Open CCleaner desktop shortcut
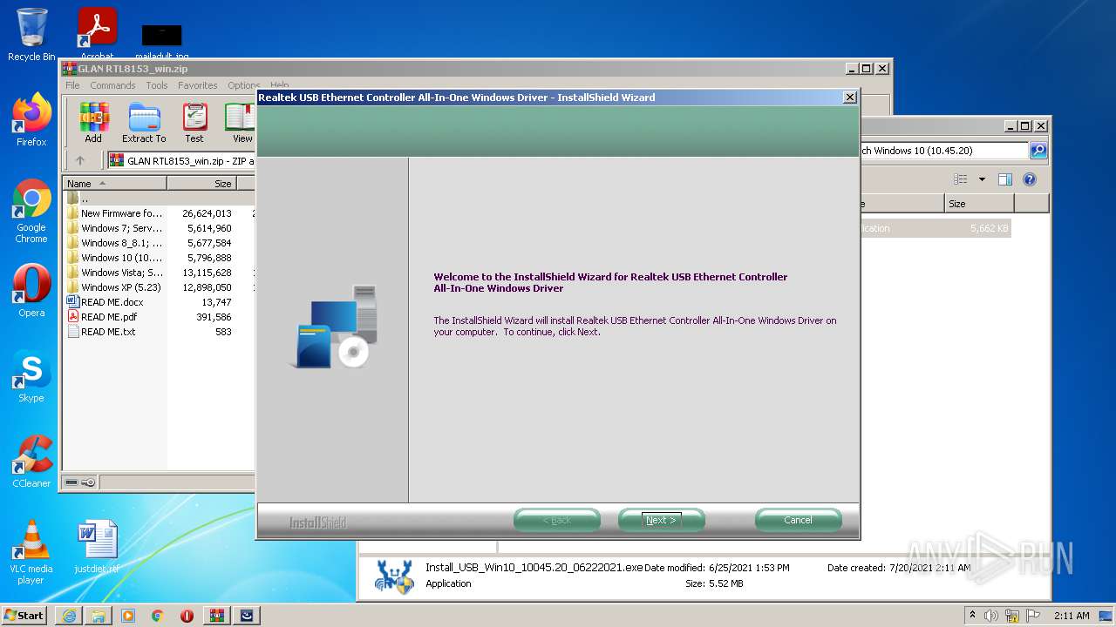Screen dimensions: 1116x627 click(31, 462)
